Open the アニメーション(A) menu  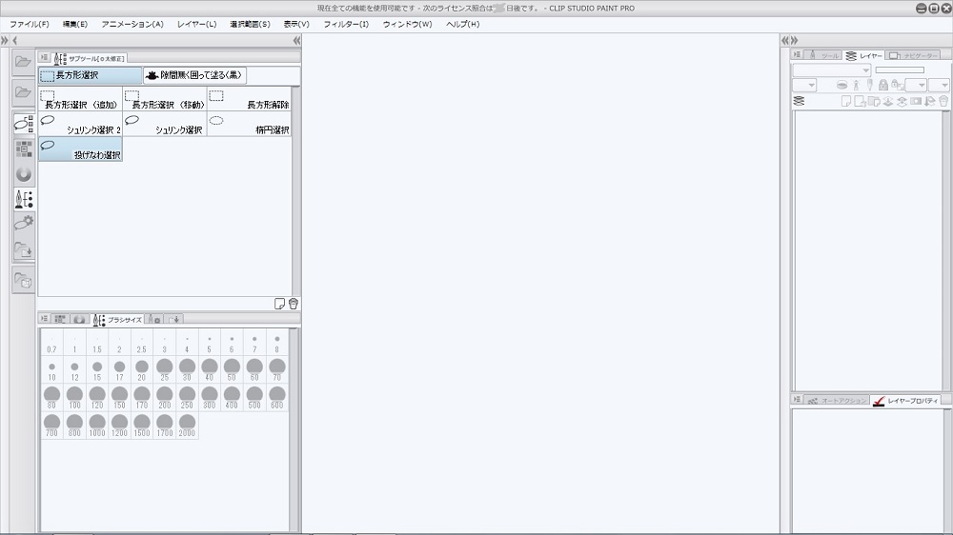pos(132,25)
